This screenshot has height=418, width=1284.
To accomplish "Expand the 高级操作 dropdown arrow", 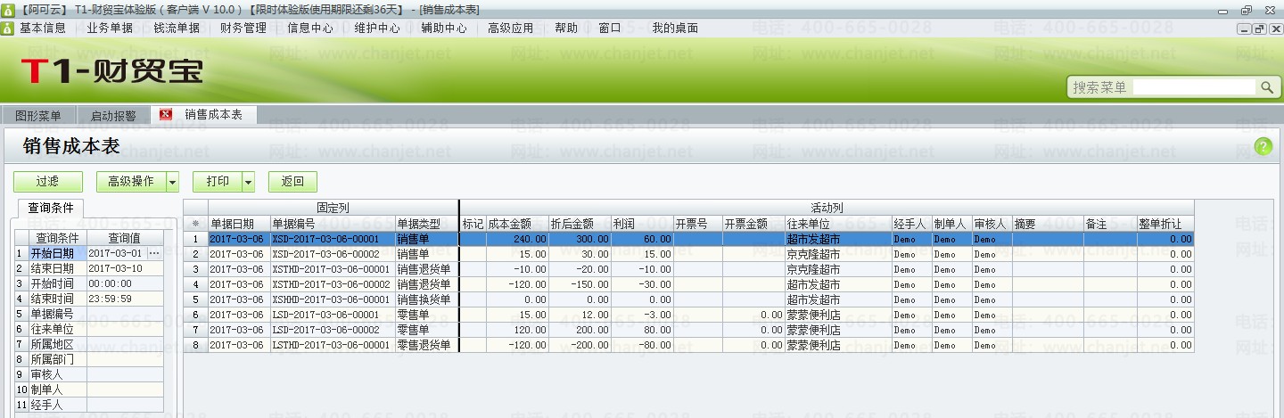I will [173, 182].
